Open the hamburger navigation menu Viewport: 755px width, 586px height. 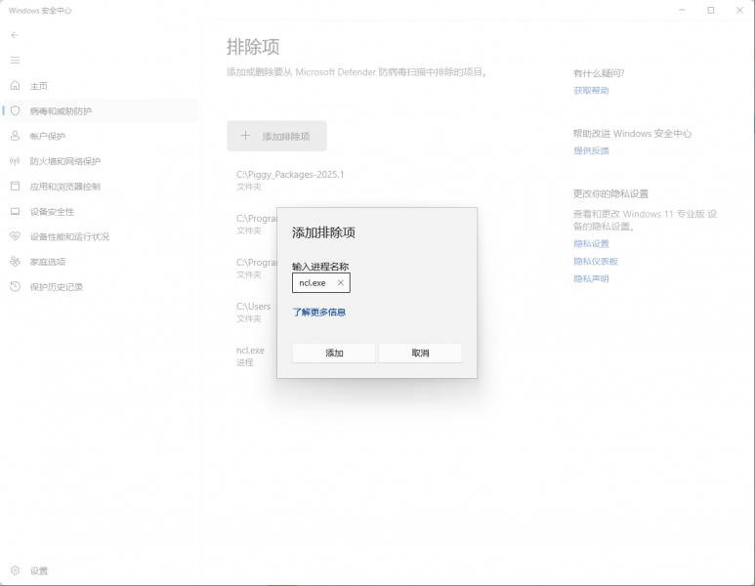15,61
